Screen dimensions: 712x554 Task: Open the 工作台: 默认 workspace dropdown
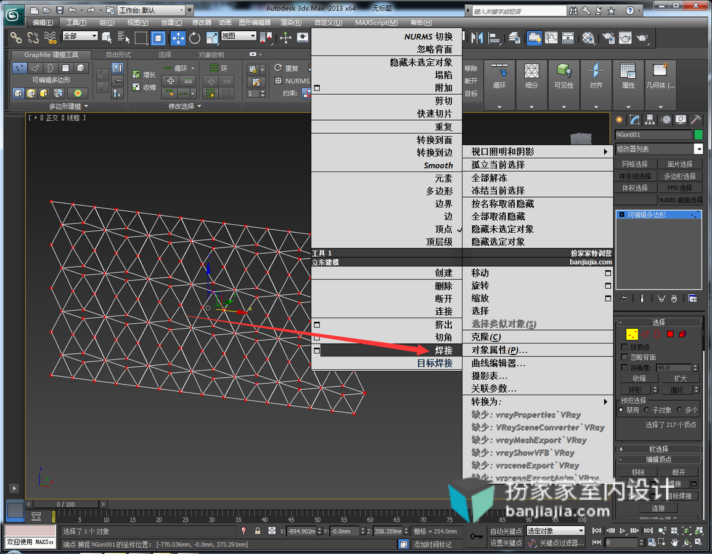[x=152, y=10]
